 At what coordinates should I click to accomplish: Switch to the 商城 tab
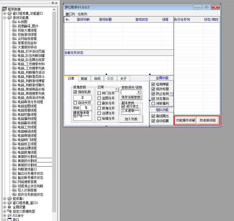coord(84,78)
